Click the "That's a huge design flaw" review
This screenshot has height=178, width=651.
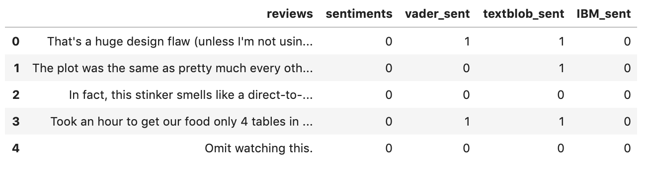pyautogui.click(x=180, y=42)
